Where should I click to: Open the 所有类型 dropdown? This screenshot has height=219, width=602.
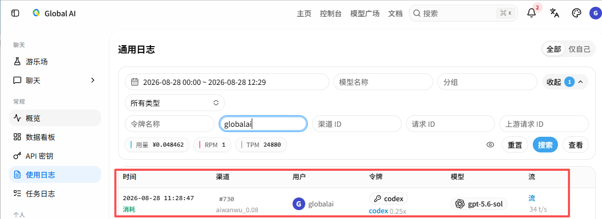175,103
